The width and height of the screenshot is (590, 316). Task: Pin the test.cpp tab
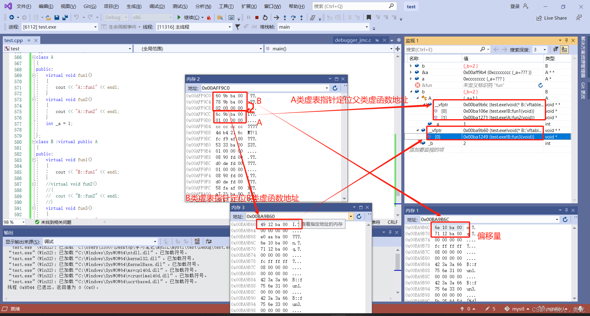pos(29,40)
